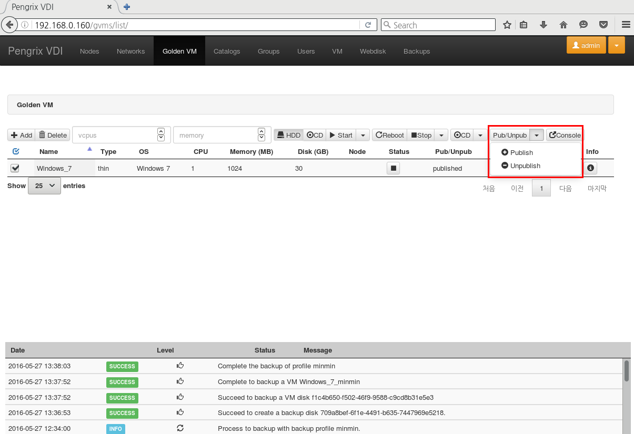634x434 pixels.
Task: Open the VM navigation tab
Action: pyautogui.click(x=337, y=51)
